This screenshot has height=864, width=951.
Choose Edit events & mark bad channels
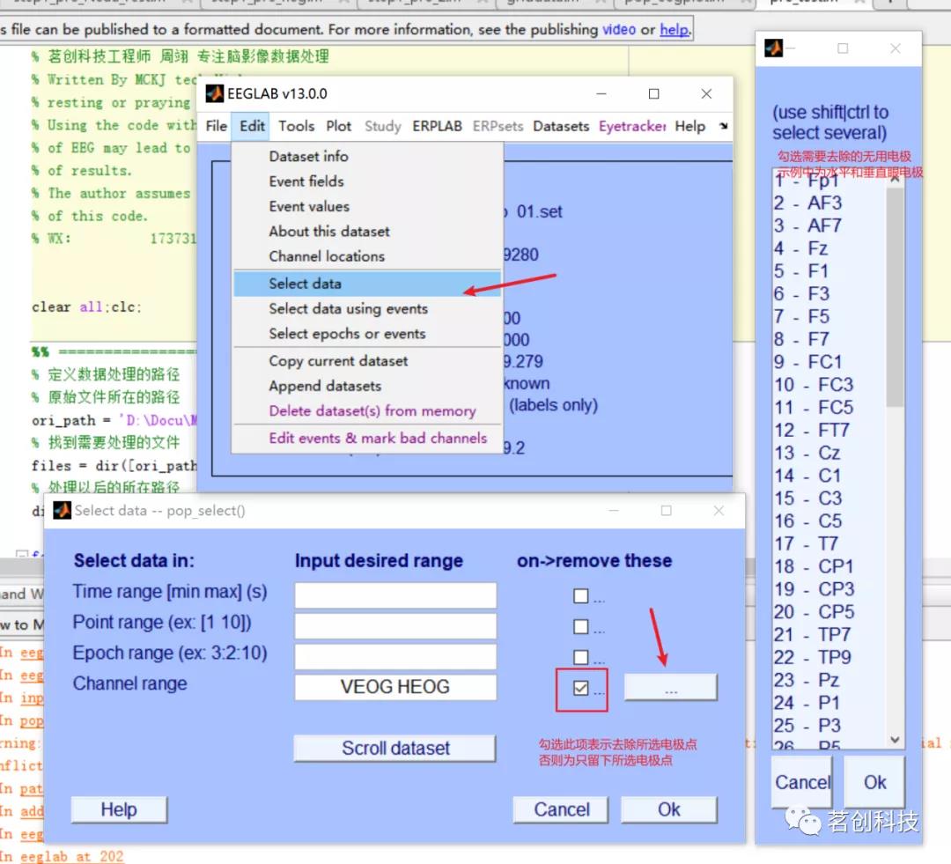click(x=367, y=438)
